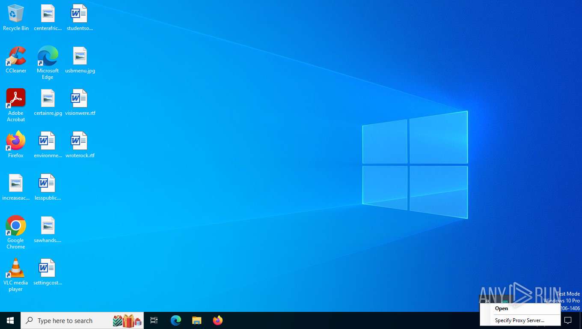Open the Windows Start menu
582x329 pixels.
10,320
